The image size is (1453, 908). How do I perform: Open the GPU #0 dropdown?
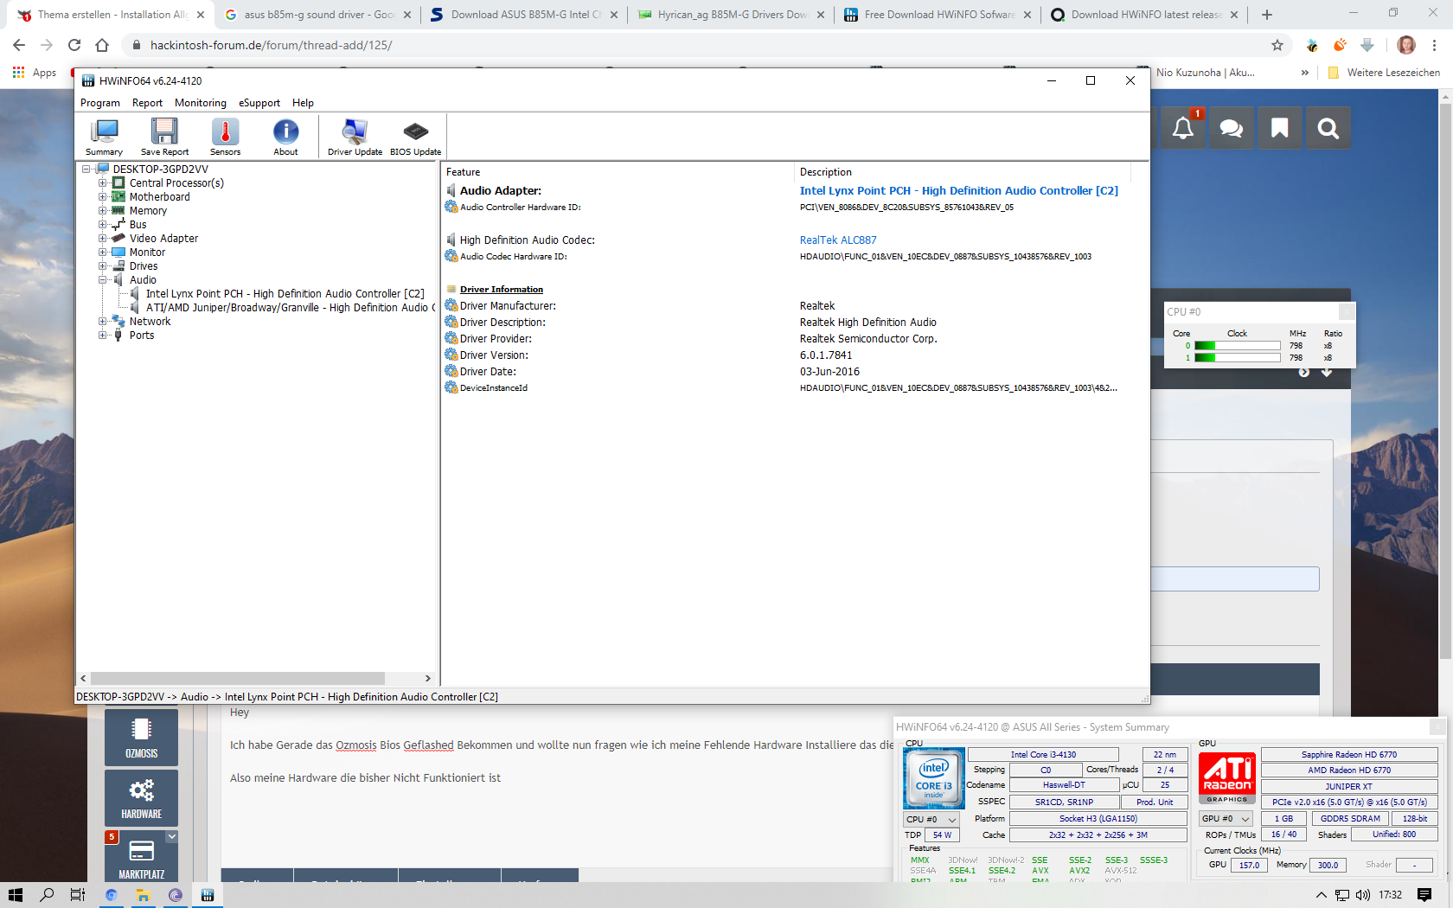(x=1226, y=819)
